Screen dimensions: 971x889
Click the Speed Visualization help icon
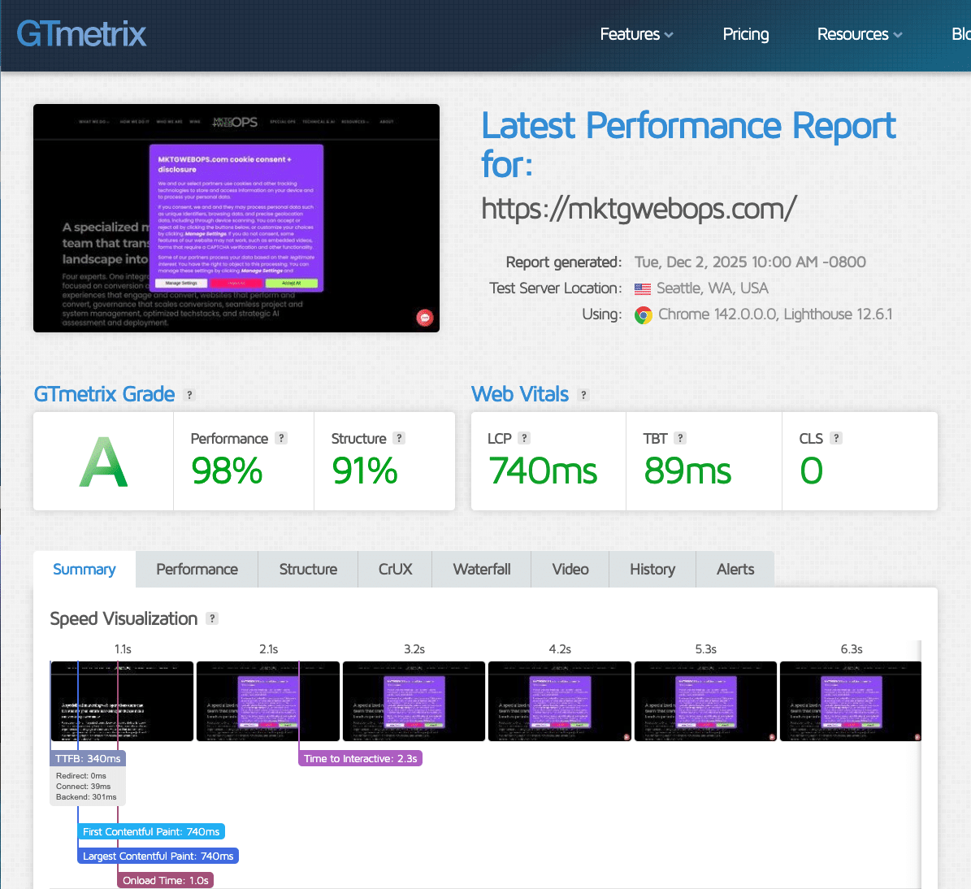212,618
